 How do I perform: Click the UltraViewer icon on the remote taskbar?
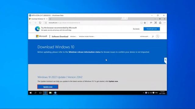55,93
